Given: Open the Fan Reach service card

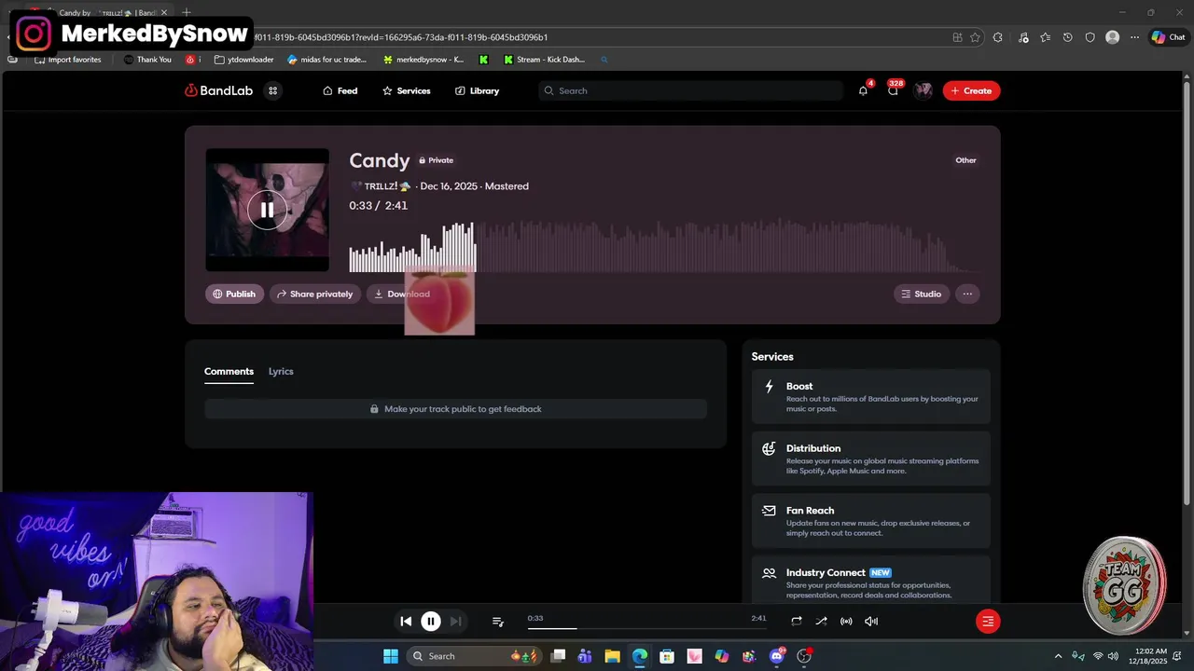Looking at the screenshot, I should [871, 521].
